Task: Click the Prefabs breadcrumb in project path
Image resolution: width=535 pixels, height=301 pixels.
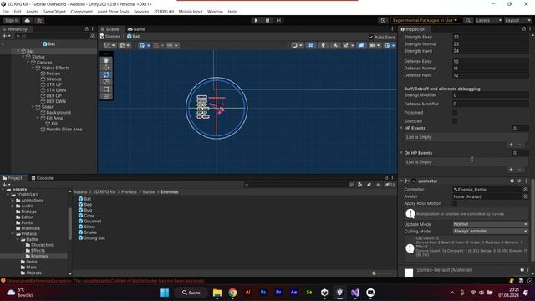Action: coord(129,192)
